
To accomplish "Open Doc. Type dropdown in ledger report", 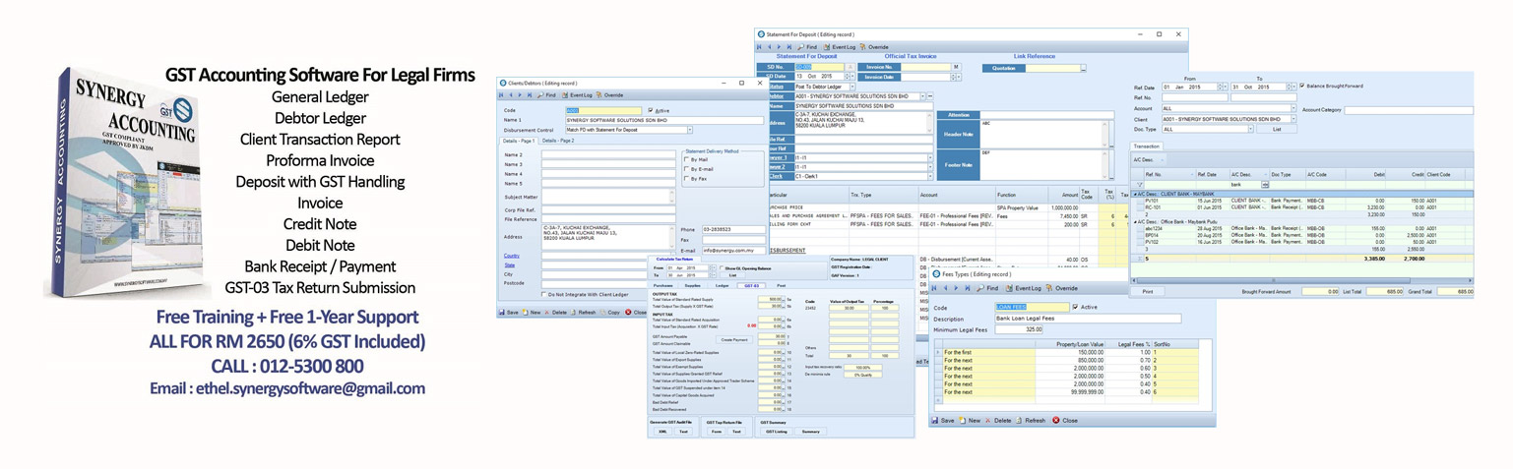I will pos(1250,129).
